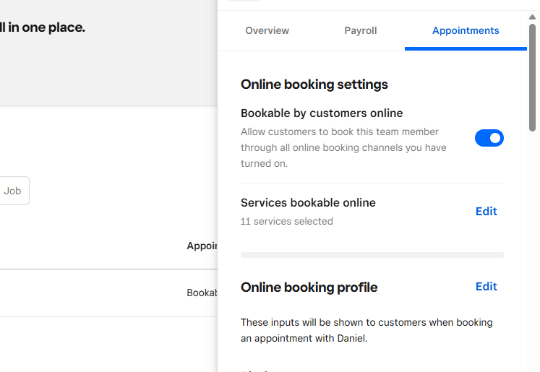
Task: Edit Services bookable online
Action: click(487, 212)
